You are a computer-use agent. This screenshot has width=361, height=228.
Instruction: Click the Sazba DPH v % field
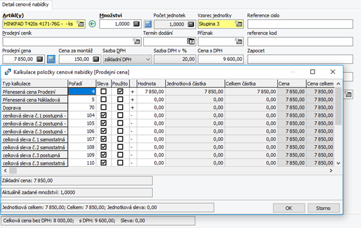tap(175, 59)
